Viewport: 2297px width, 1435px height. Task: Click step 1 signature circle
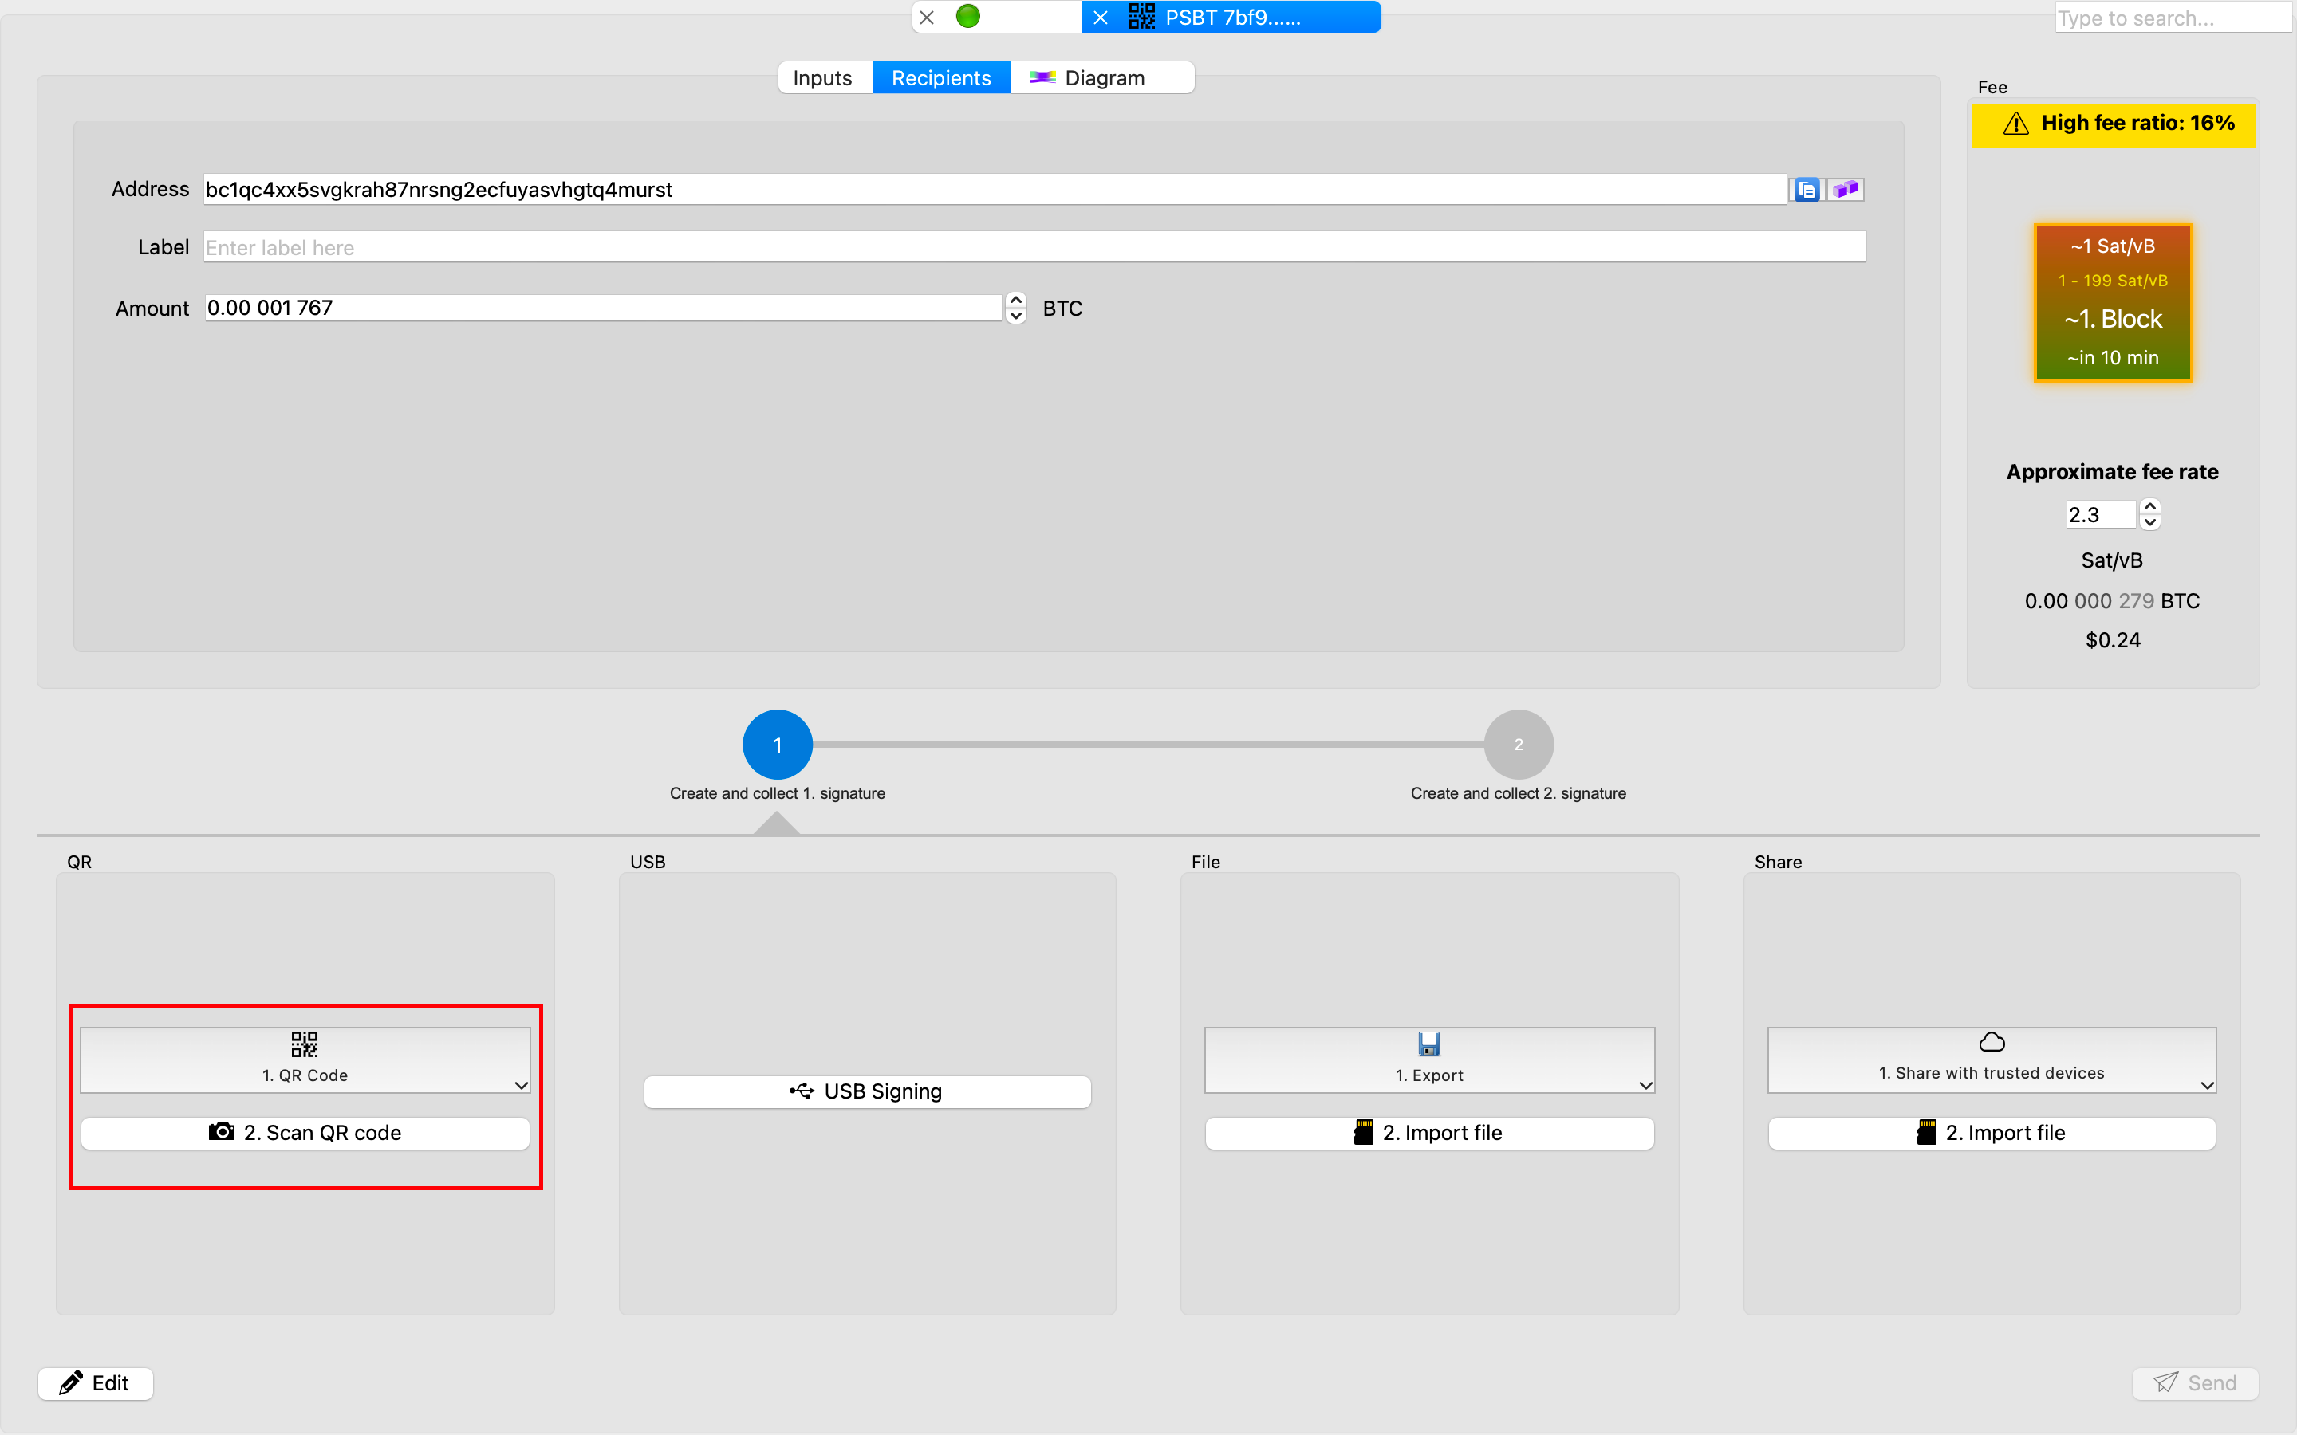point(776,744)
